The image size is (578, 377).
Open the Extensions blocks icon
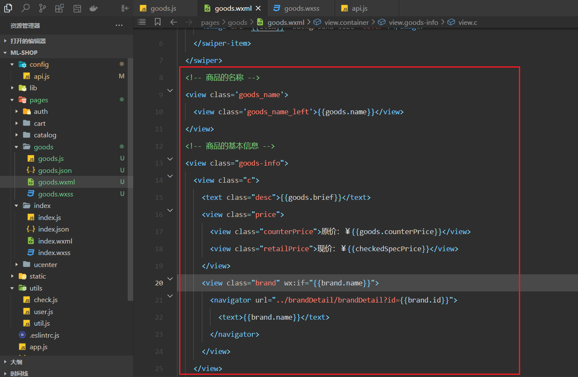click(60, 8)
